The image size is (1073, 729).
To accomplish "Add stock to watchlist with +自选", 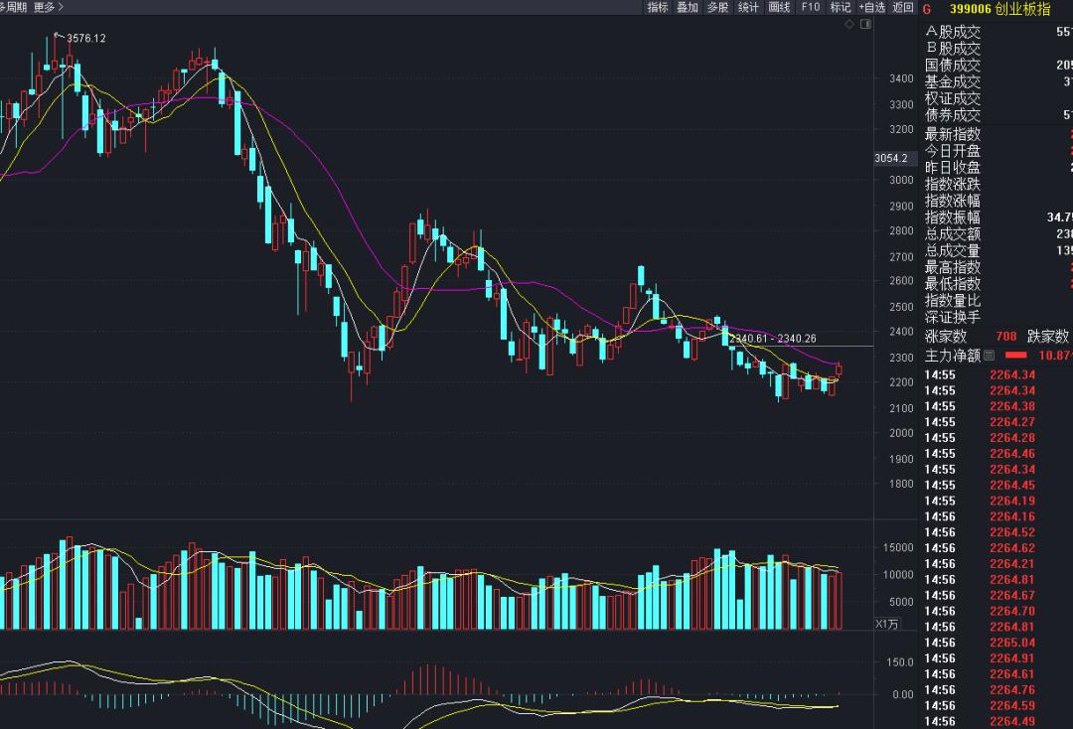I will point(871,7).
